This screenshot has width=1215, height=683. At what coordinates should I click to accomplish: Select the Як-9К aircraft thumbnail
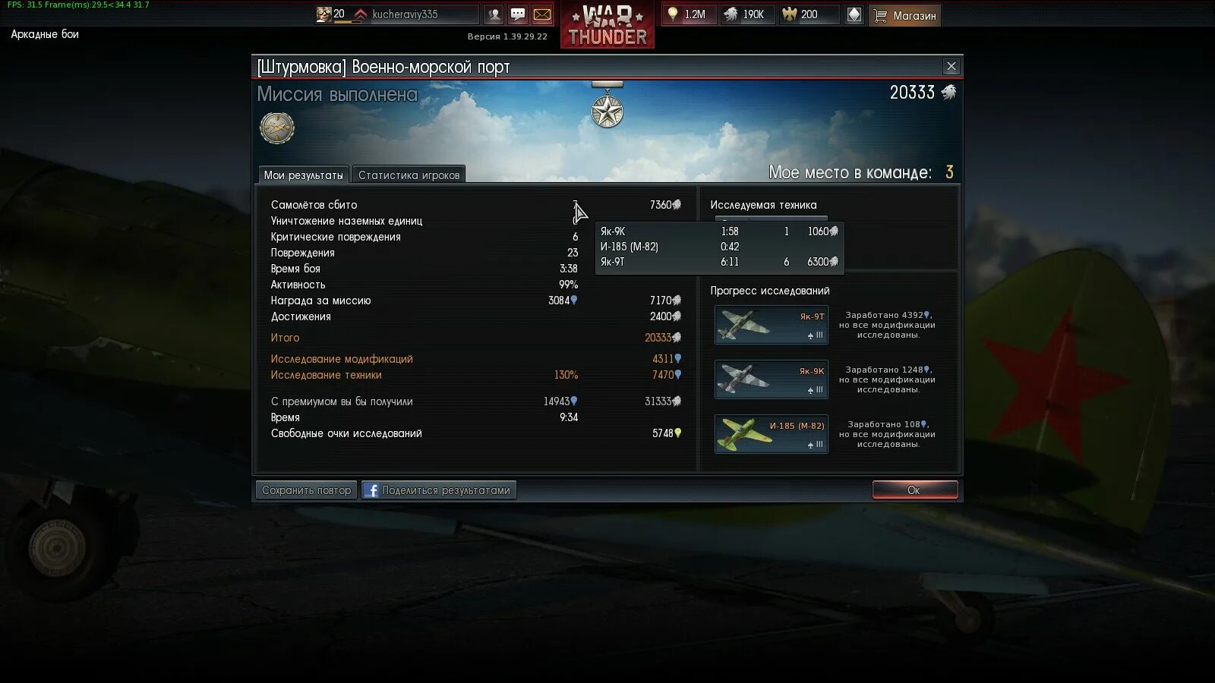click(x=771, y=379)
